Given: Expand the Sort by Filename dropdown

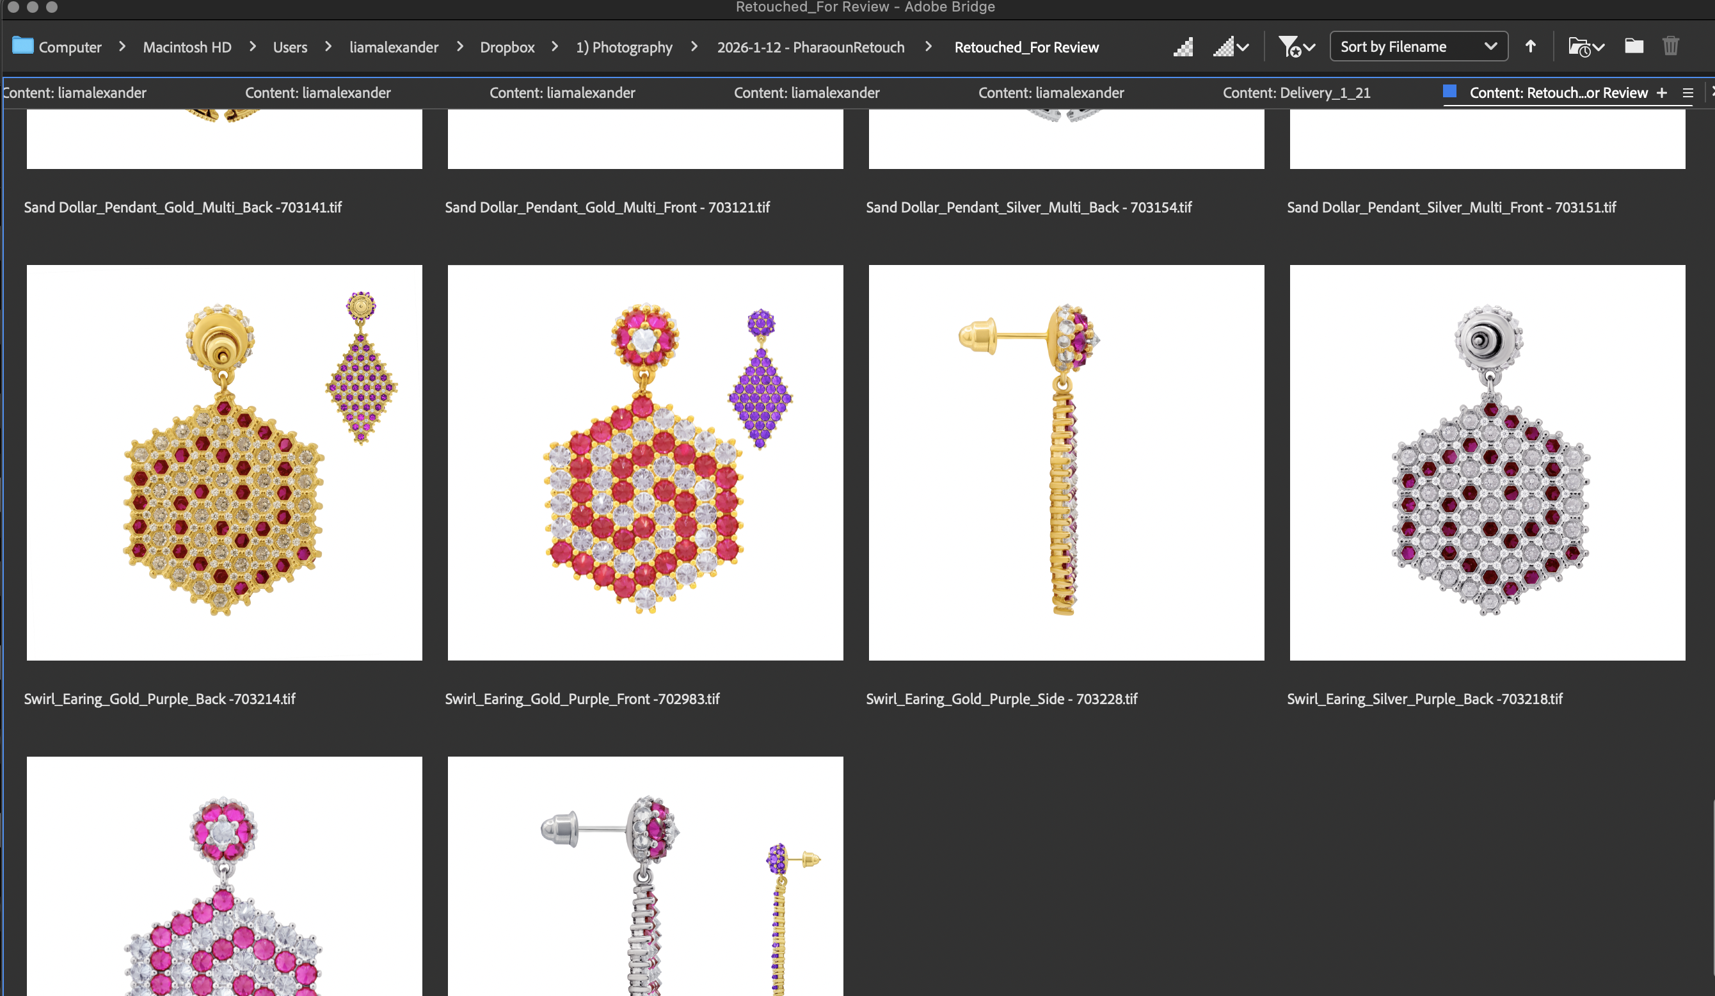Looking at the screenshot, I should 1418,46.
